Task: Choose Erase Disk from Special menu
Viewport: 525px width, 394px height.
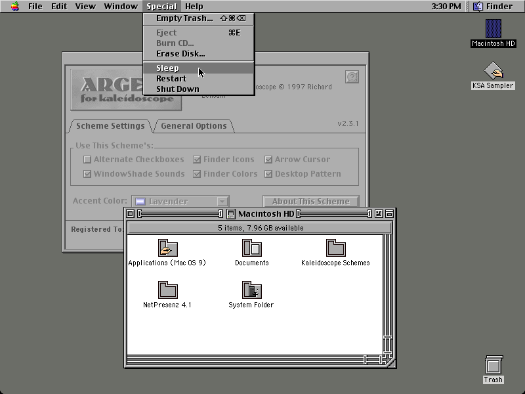Action: (x=199, y=54)
